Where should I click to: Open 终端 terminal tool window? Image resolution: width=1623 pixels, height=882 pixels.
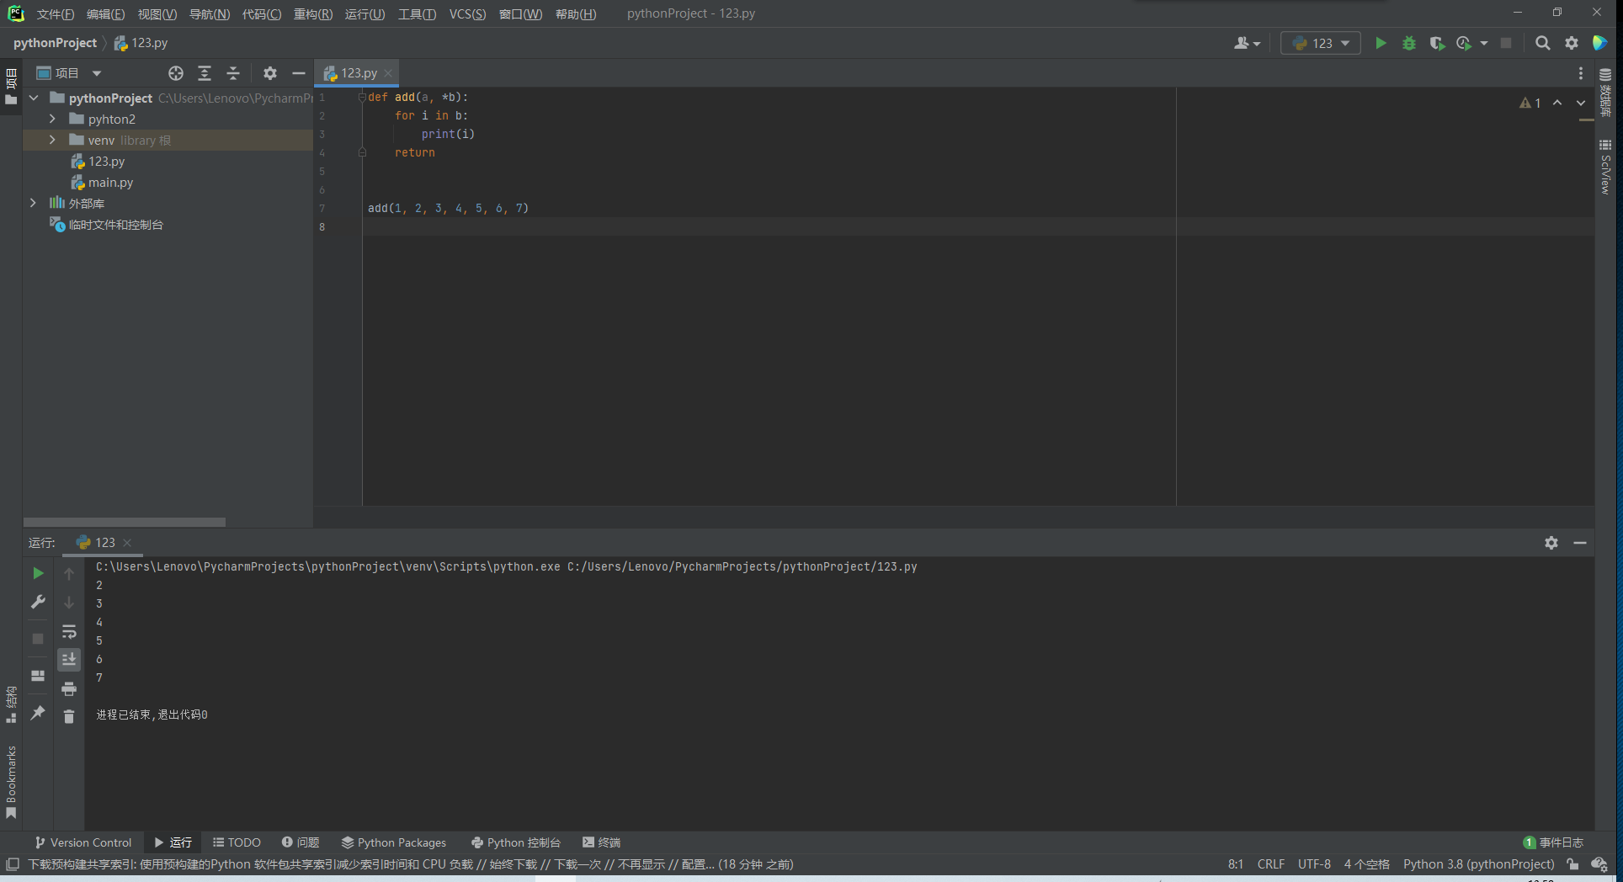(601, 842)
